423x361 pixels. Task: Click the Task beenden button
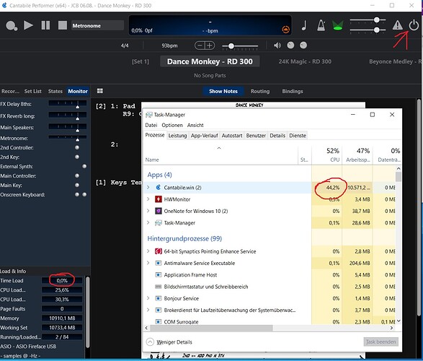(380, 342)
